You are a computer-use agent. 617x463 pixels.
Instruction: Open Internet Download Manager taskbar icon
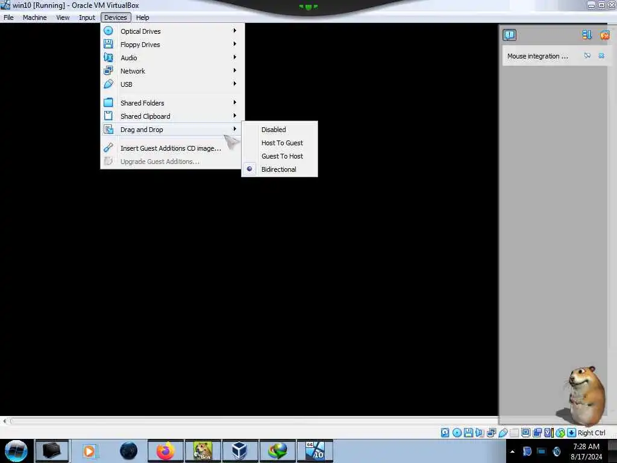(x=277, y=451)
